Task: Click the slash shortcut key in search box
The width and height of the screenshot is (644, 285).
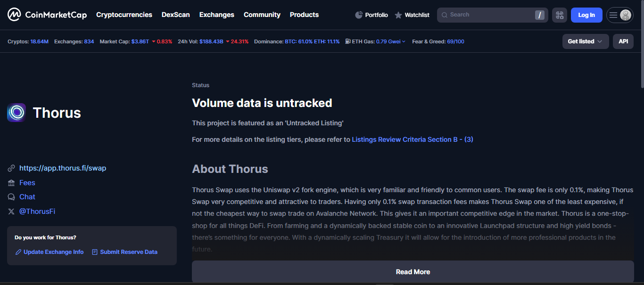Action: pyautogui.click(x=540, y=15)
